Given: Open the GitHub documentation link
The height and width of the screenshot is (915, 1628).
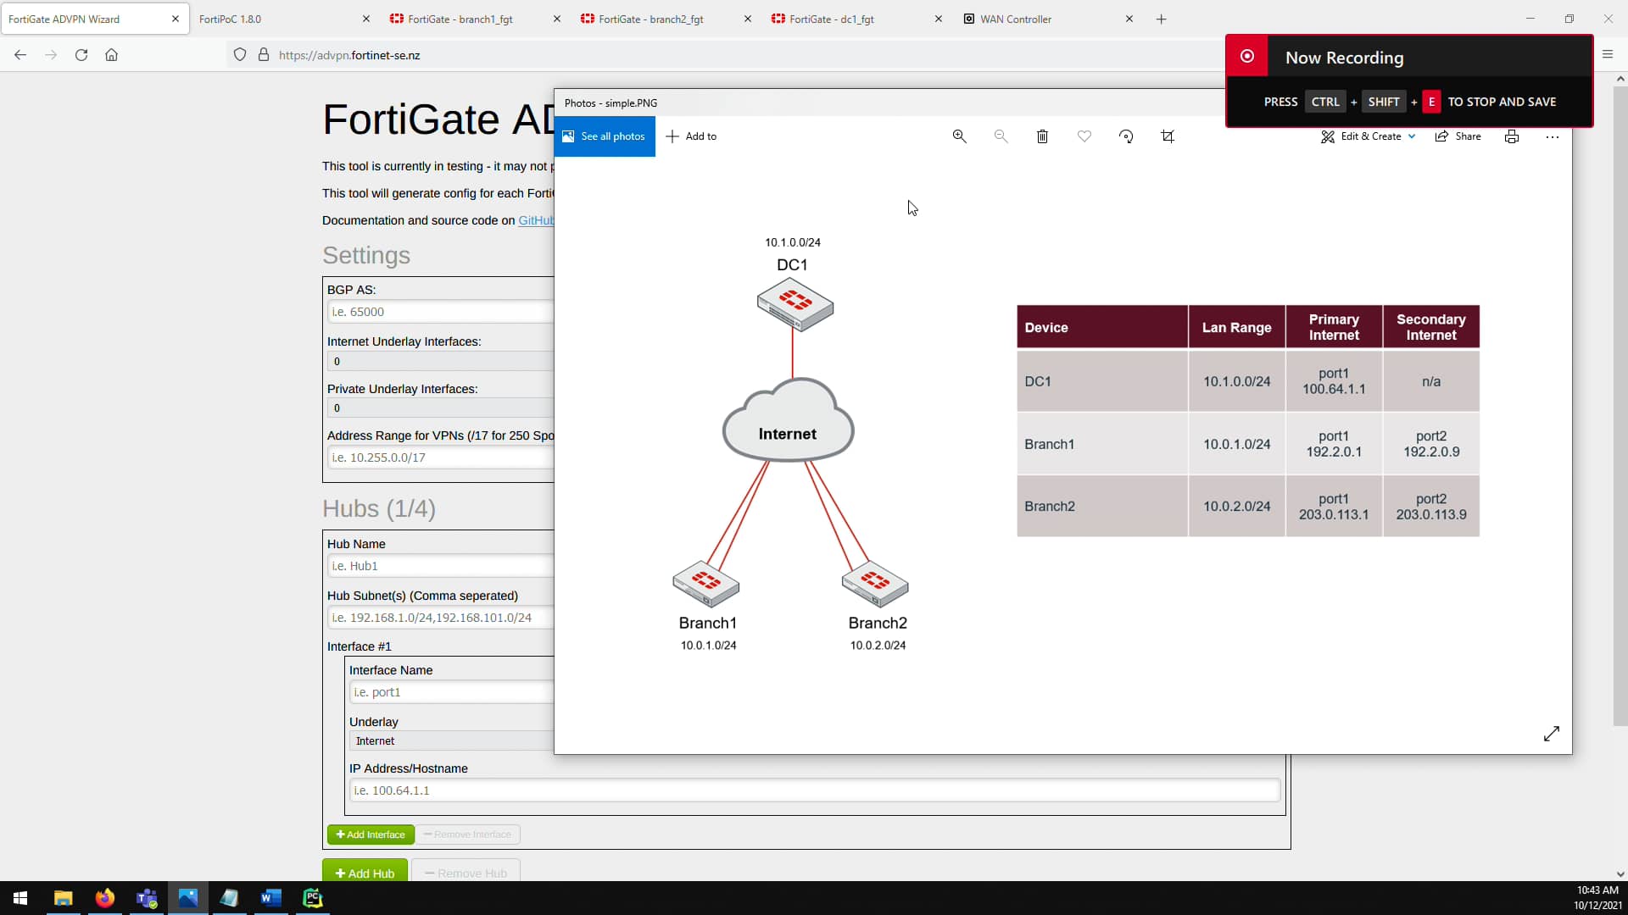Looking at the screenshot, I should pos(536,220).
